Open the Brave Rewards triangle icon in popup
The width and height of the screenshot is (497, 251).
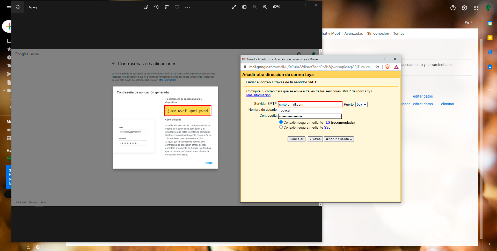click(396, 67)
